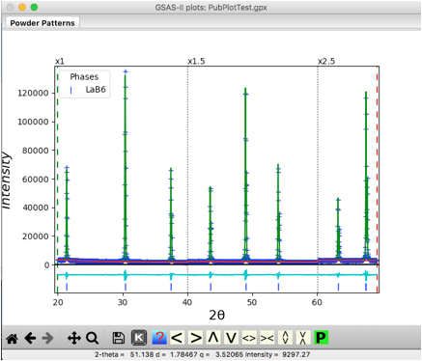Image resolution: width=422 pixels, height=361 pixels.
Task: Click the Intensity axis label
Action: click(6, 180)
